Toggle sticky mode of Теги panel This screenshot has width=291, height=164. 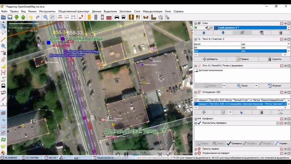pyautogui.click(x=285, y=39)
